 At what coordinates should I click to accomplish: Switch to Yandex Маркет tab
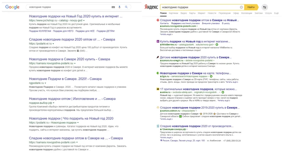(x=202, y=13)
